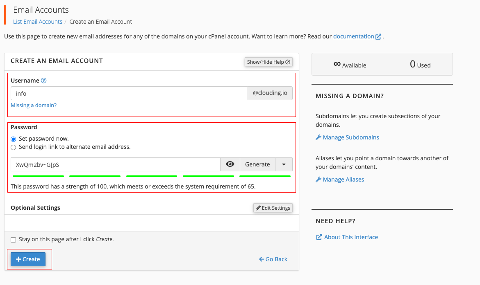
Task: Open the documentation link
Action: (354, 36)
